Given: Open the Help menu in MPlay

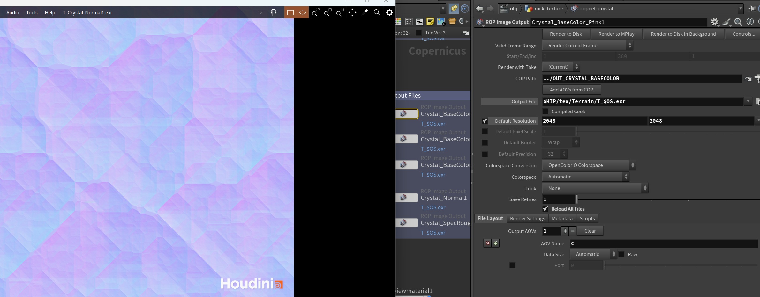Looking at the screenshot, I should [50, 13].
